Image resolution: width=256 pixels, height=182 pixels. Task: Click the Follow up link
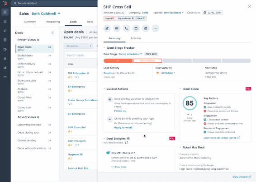120,111
